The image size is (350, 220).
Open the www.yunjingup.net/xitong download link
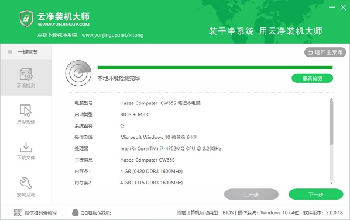click(x=112, y=35)
